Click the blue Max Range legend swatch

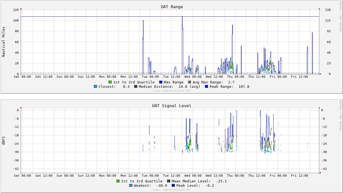[161, 82]
